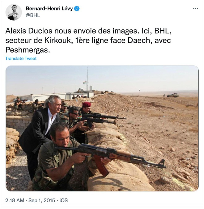Image resolution: width=204 pixels, height=209 pixels.
Task: Click the blue verified badge
Action: pos(77,9)
